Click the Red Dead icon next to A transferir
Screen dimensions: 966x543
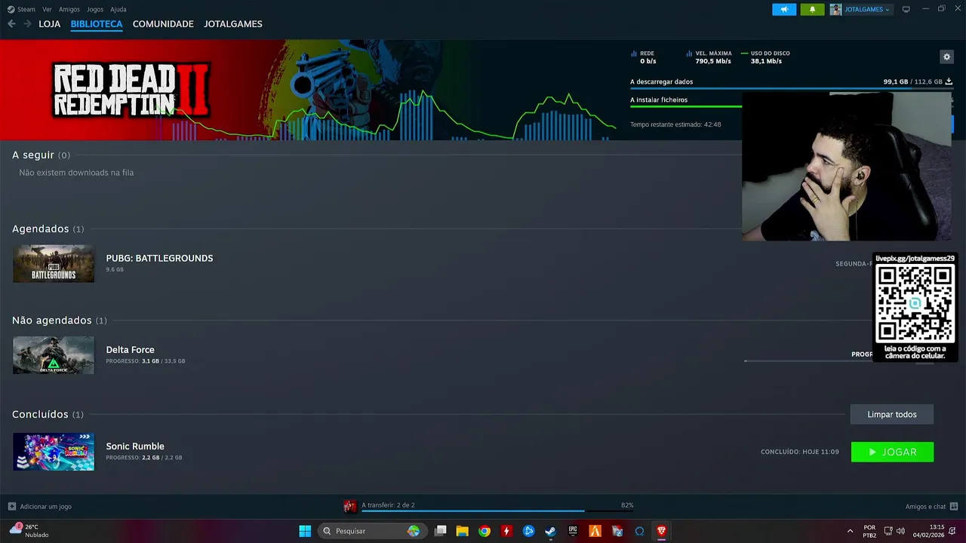[350, 506]
